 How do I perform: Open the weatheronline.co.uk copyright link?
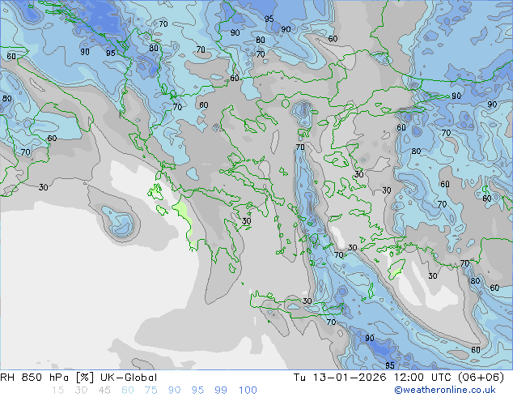tap(444, 390)
